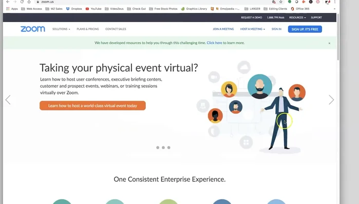
Task: Click Sign In
Action: tap(276, 29)
